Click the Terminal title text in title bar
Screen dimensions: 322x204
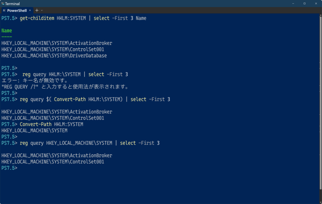coord(12,4)
